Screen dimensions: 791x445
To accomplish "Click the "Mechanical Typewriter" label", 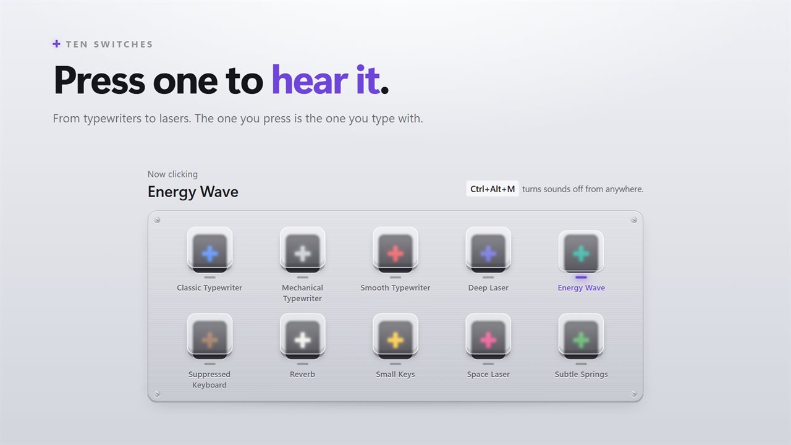I will [302, 293].
